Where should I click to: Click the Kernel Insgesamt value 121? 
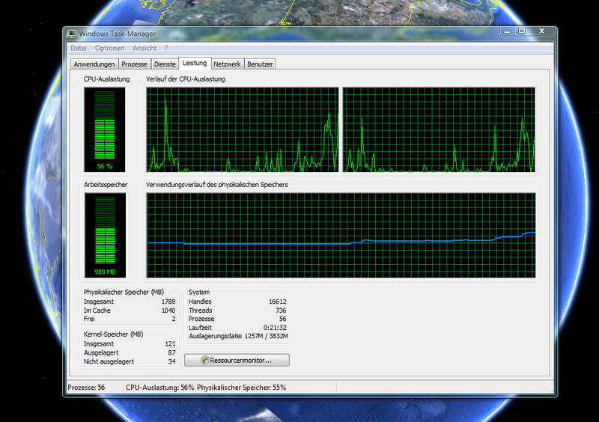(x=170, y=343)
